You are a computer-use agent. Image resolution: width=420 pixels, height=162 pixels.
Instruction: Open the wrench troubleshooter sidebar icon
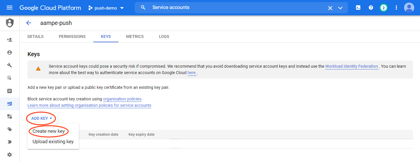tap(10, 65)
